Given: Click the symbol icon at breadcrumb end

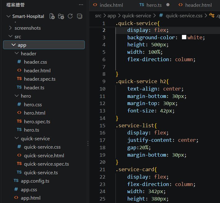Looking at the screenshot, I should (x=212, y=15).
